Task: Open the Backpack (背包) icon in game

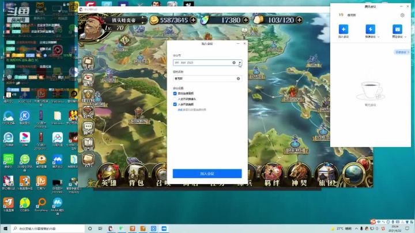Action: [136, 175]
